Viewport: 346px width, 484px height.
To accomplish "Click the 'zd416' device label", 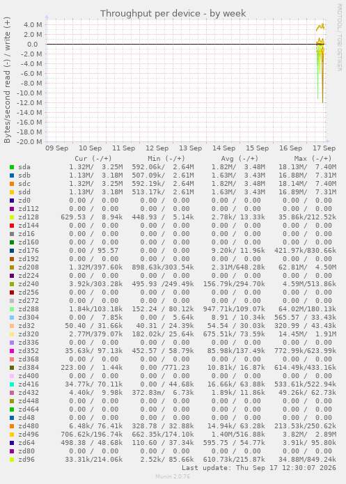I will (x=29, y=384).
